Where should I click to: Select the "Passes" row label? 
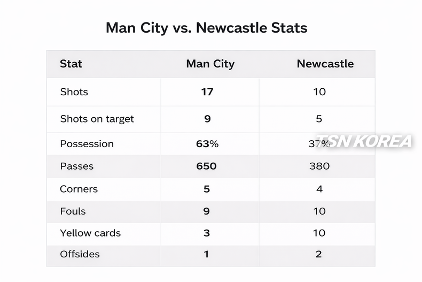[x=77, y=166]
